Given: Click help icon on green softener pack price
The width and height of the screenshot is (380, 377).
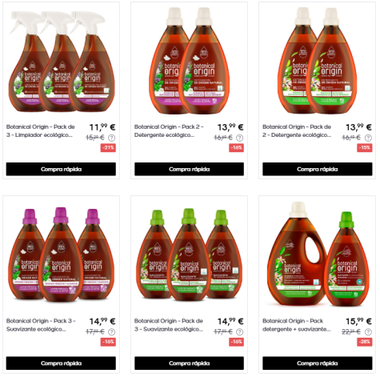Looking at the screenshot, I should tap(240, 332).
